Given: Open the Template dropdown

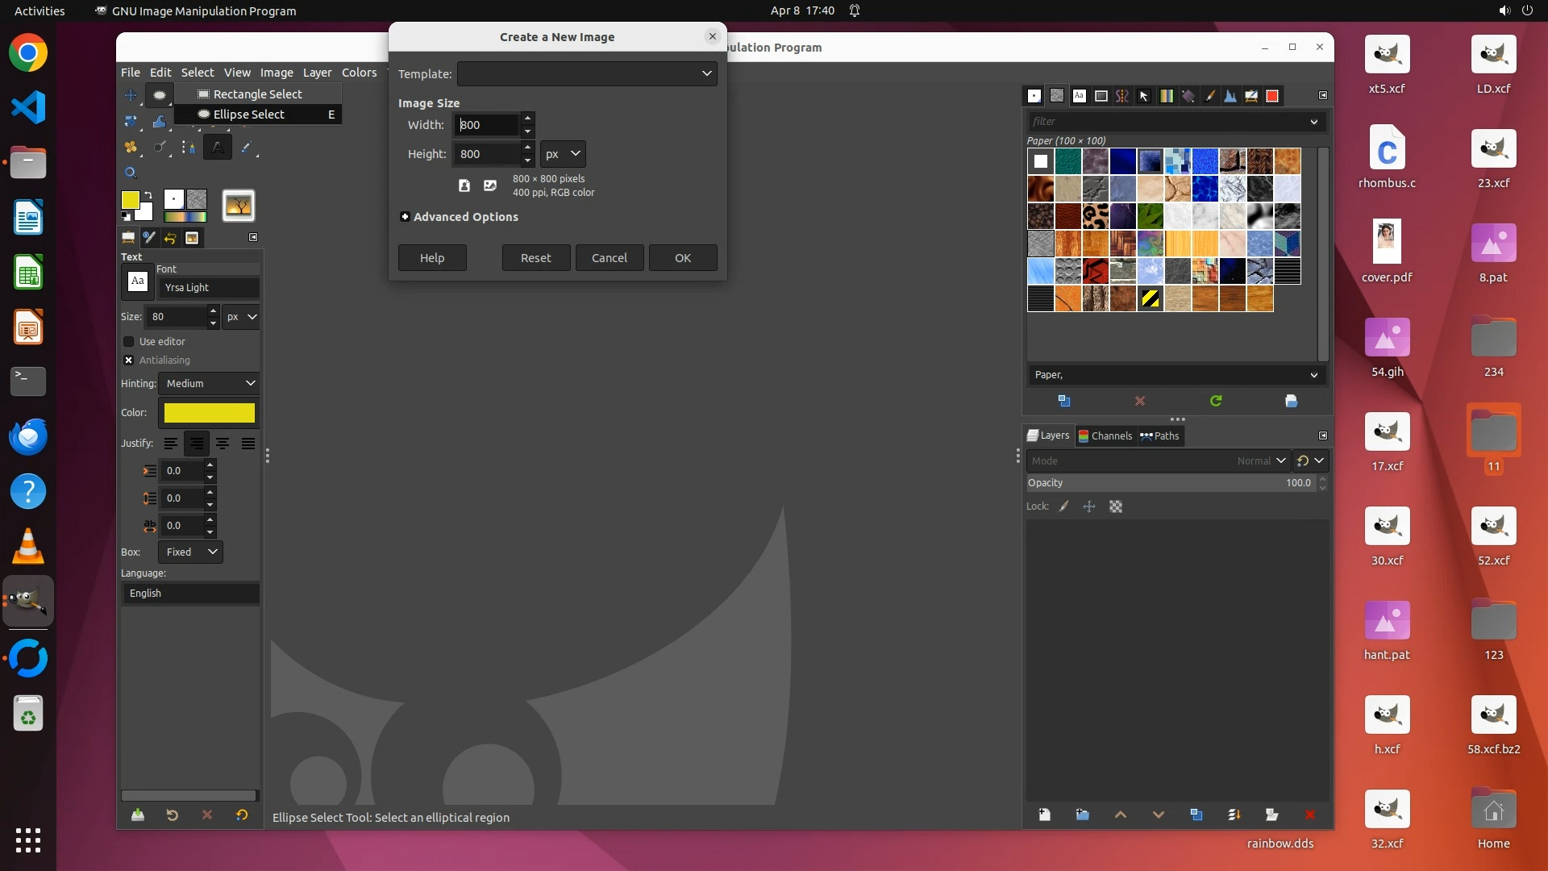Looking at the screenshot, I should [587, 73].
